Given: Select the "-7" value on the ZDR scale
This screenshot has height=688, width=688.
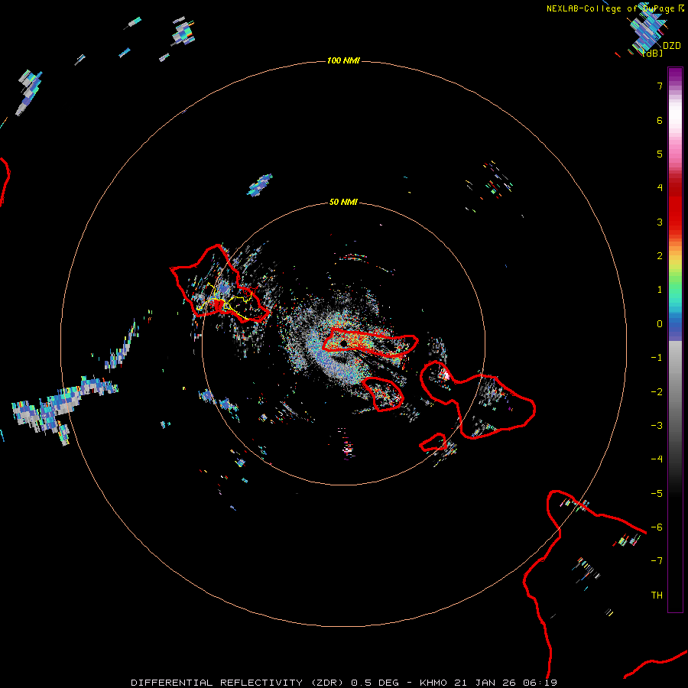Looking at the screenshot, I should pyautogui.click(x=657, y=561).
